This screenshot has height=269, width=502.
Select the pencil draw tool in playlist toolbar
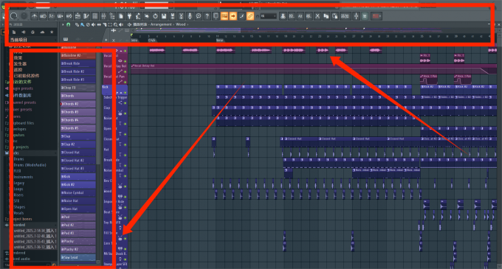coord(78,24)
